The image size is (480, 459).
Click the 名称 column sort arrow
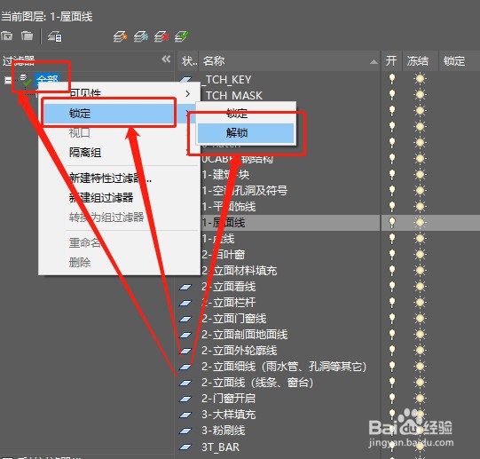[x=374, y=62]
